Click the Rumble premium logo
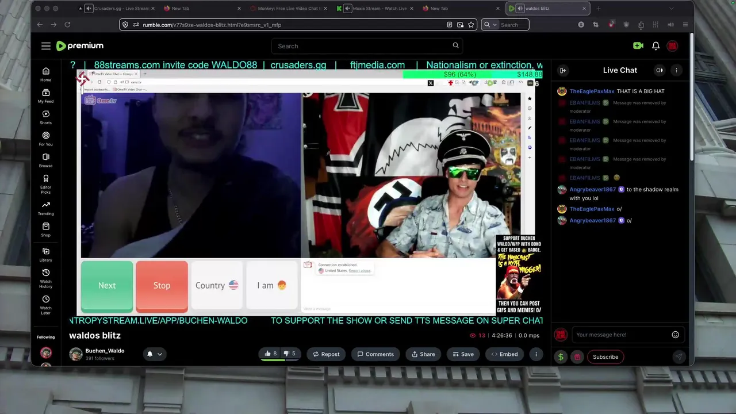 (80, 46)
